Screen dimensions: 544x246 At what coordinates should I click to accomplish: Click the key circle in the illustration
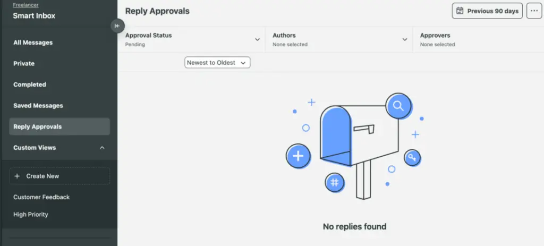[412, 157]
